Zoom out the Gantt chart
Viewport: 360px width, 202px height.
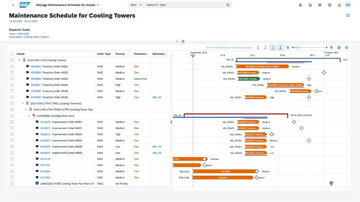pos(288,47)
